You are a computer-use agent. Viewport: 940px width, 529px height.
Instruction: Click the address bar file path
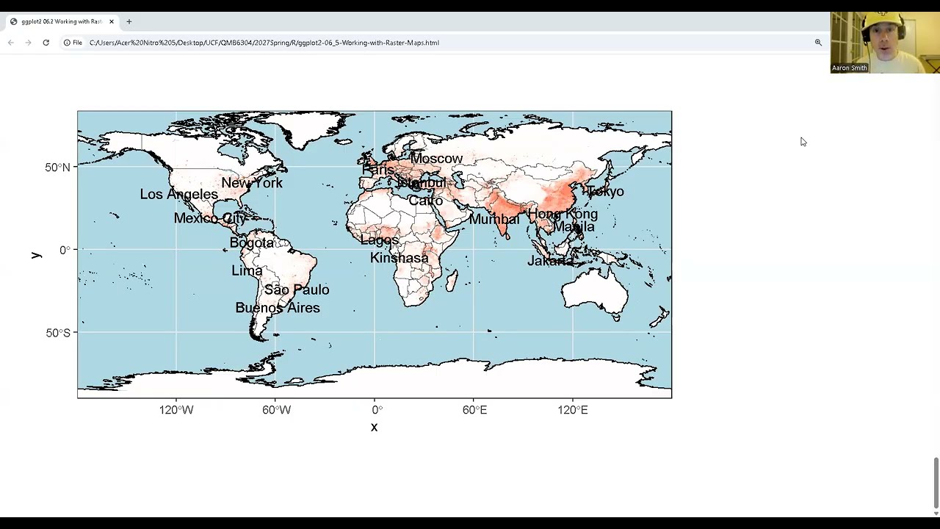[264, 43]
